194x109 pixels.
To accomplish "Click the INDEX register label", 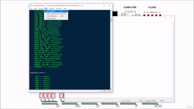I will [x=78, y=106].
